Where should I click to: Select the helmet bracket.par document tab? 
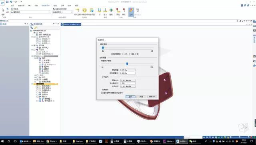(x=71, y=24)
